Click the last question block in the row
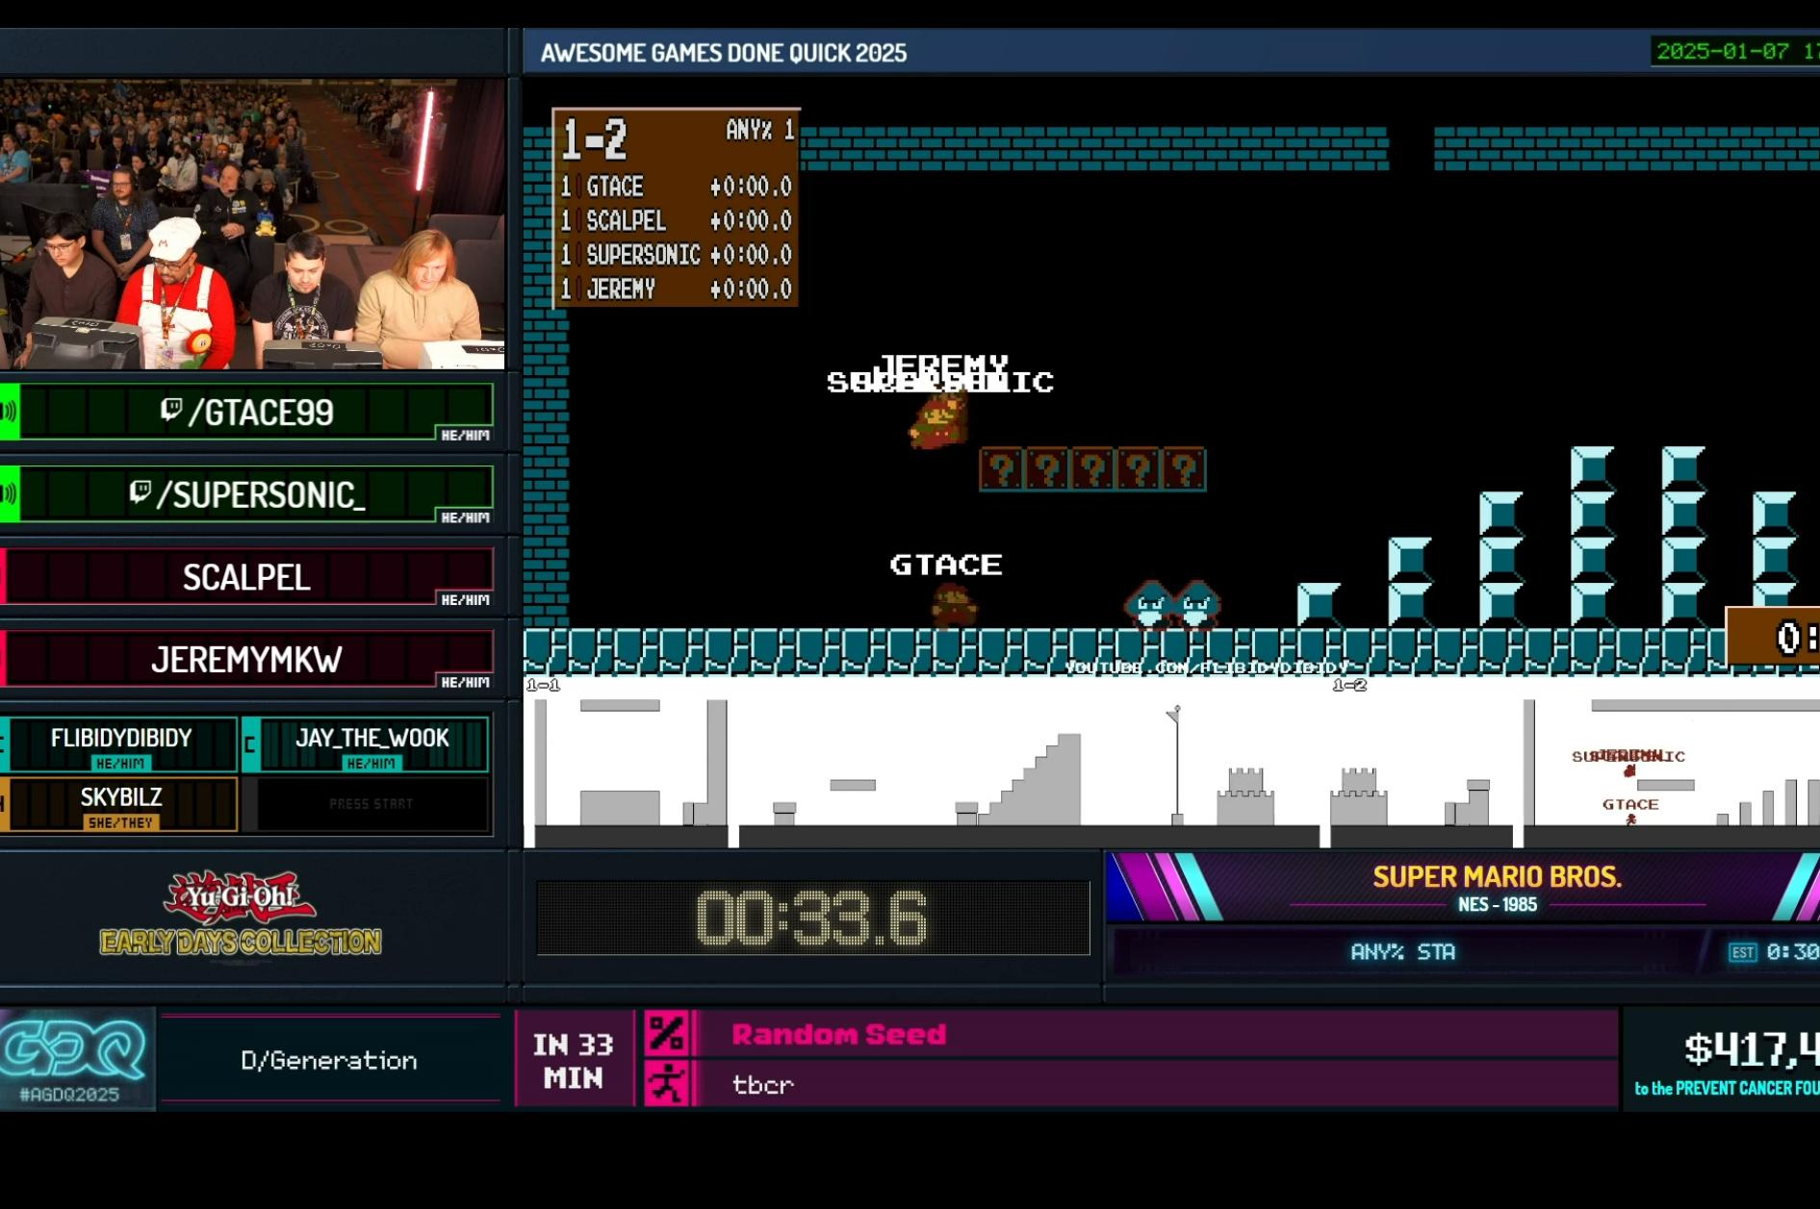1820x1209 pixels. [1184, 469]
